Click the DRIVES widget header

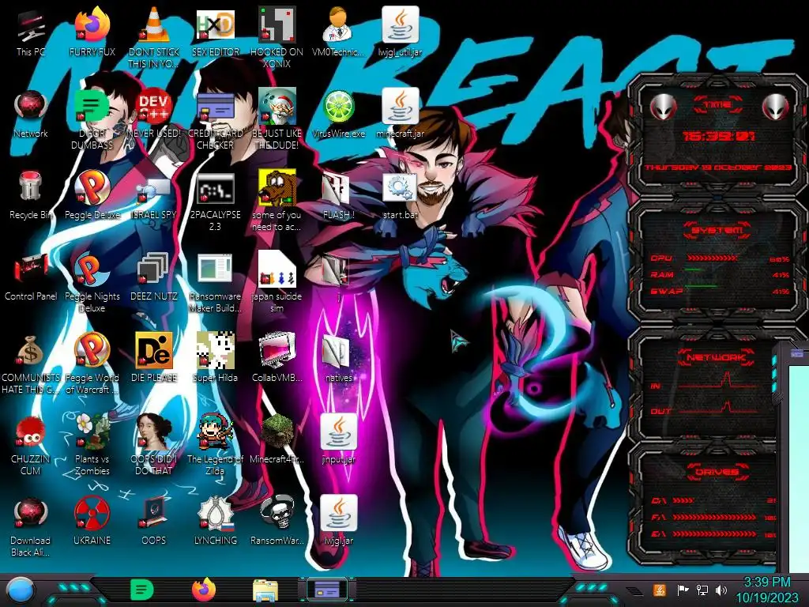tap(717, 472)
